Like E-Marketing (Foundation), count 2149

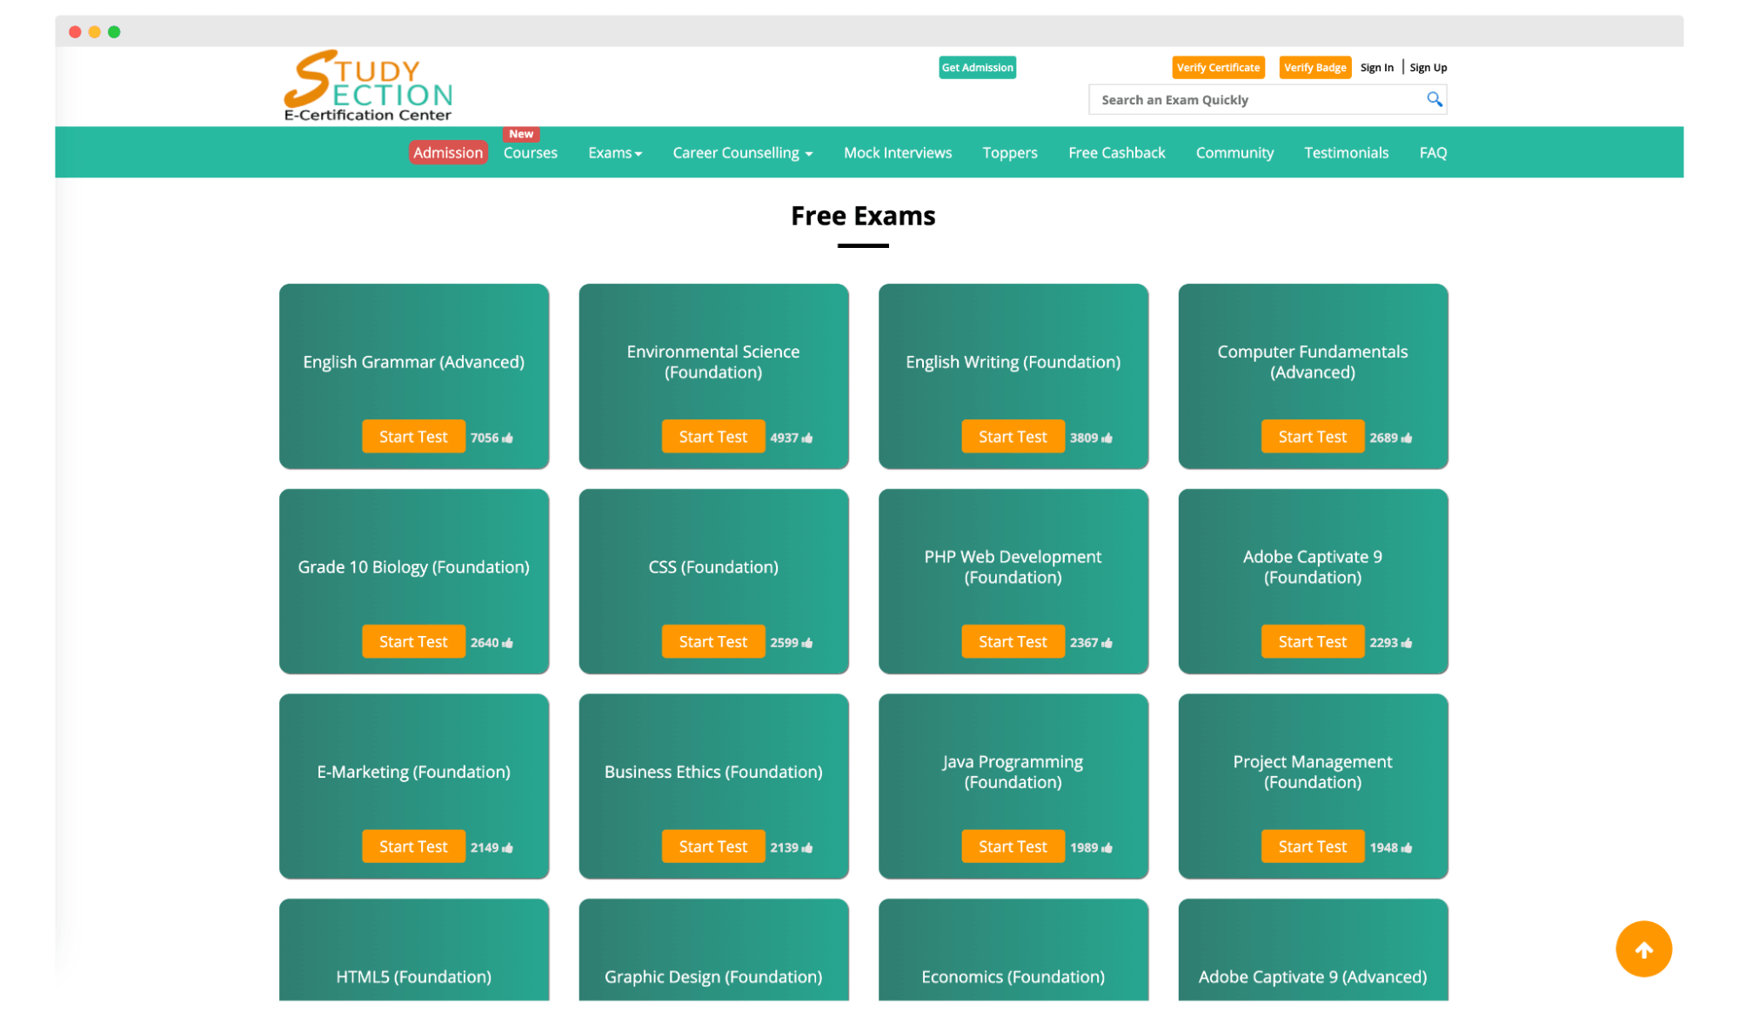tap(507, 847)
